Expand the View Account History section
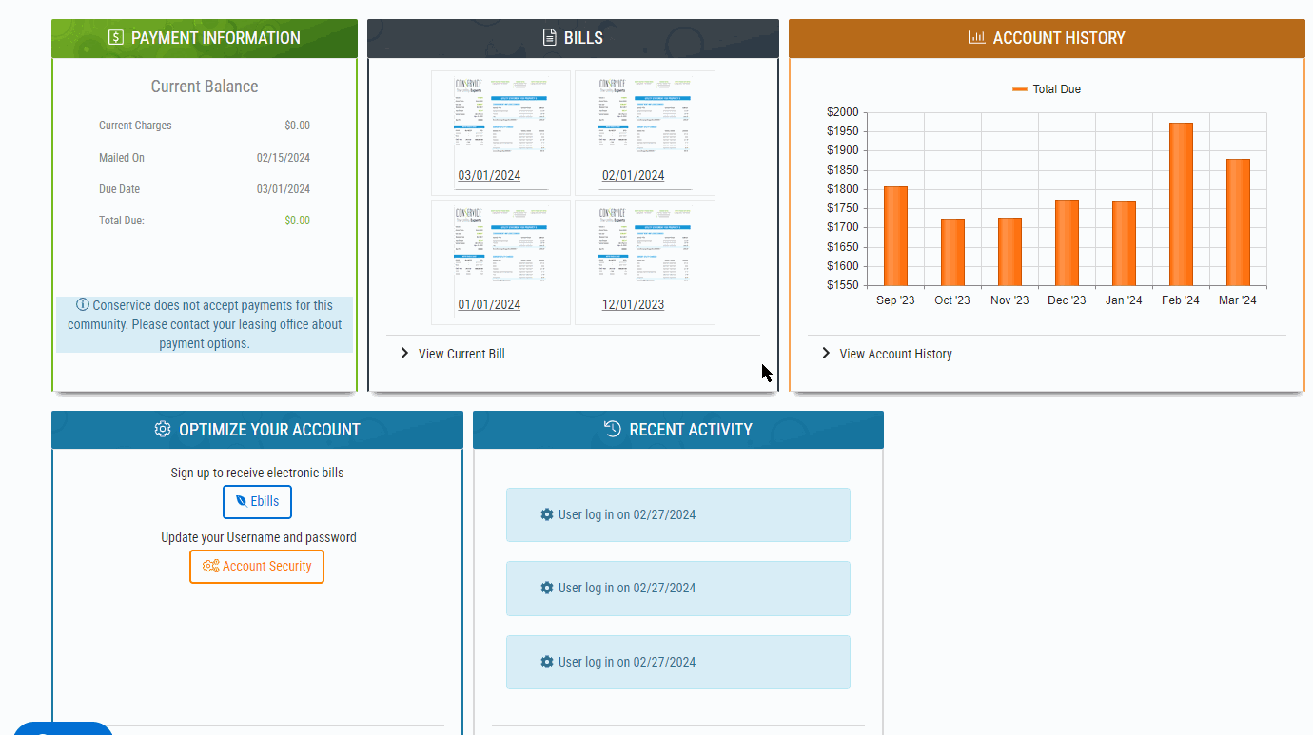The image size is (1313, 735). (894, 353)
